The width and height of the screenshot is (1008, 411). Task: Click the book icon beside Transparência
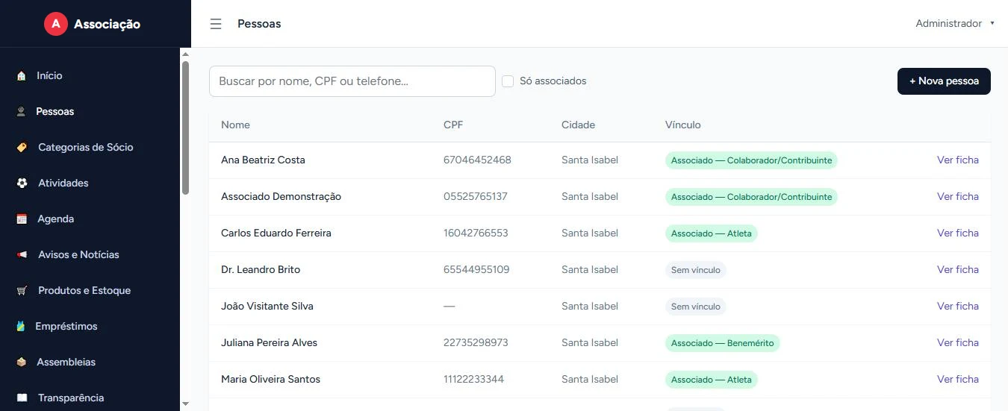22,398
